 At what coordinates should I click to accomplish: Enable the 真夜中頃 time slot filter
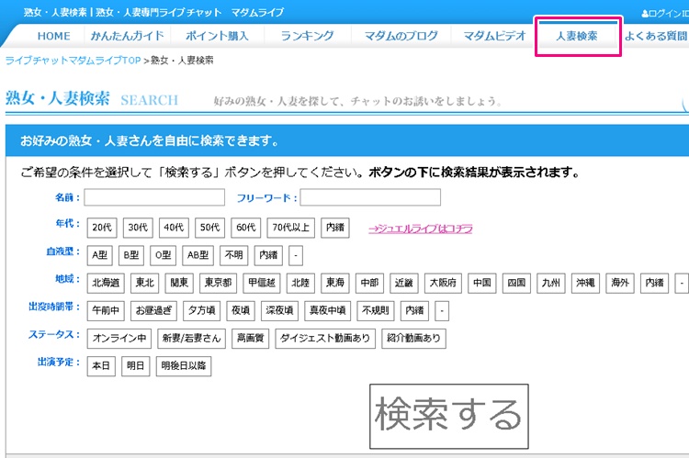point(327,310)
